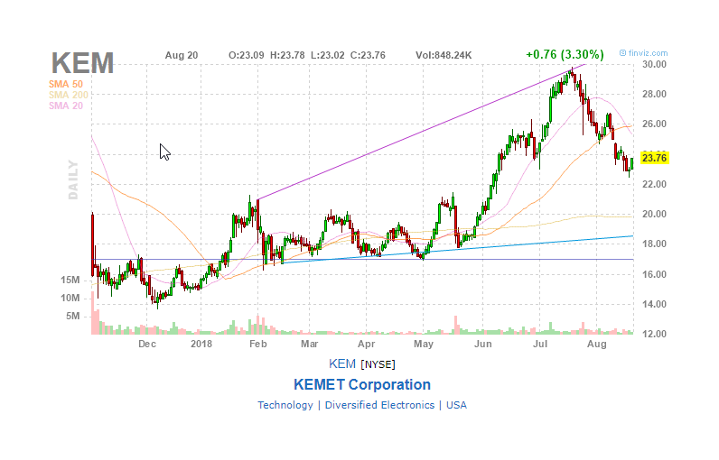Click the USA country link

[456, 405]
